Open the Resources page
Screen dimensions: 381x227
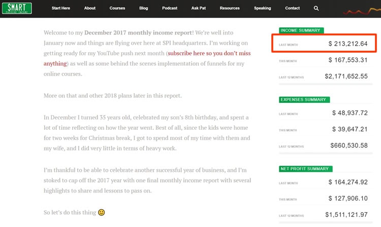pyautogui.click(x=230, y=8)
